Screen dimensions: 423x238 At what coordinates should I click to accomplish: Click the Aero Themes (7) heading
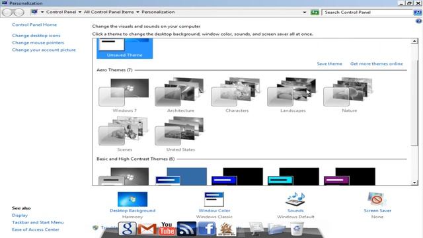tap(114, 70)
